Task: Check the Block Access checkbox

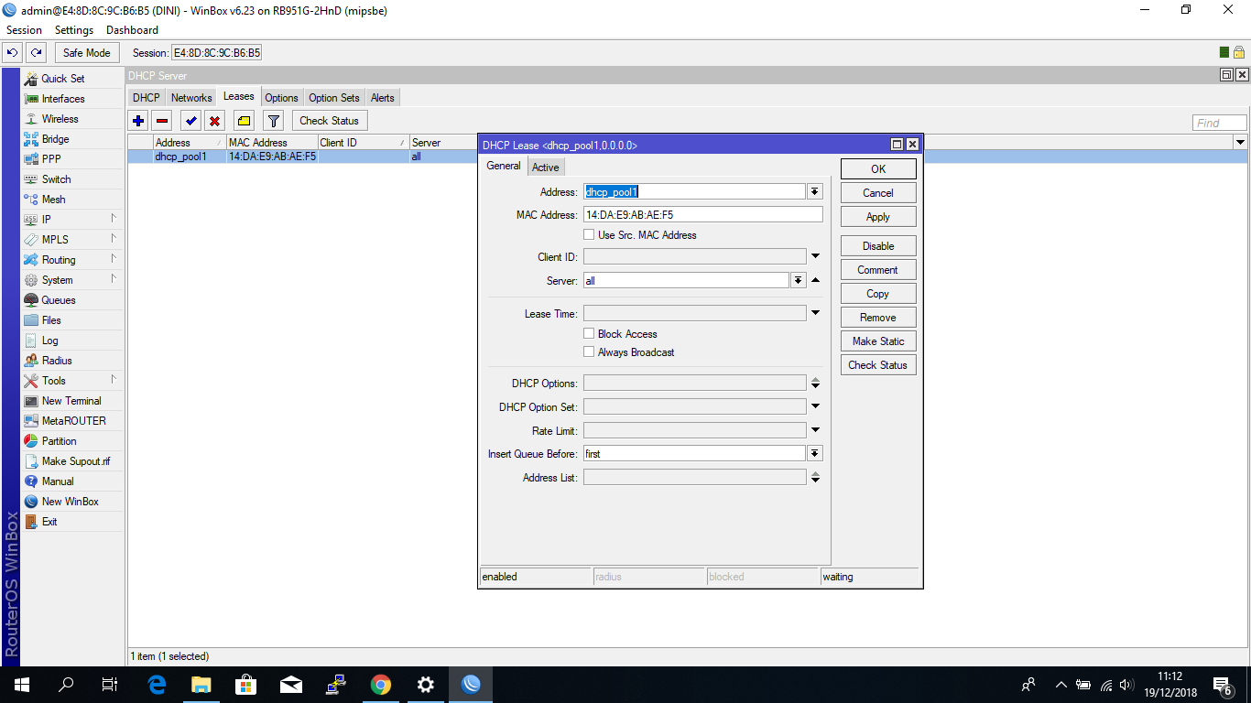Action: pos(589,334)
